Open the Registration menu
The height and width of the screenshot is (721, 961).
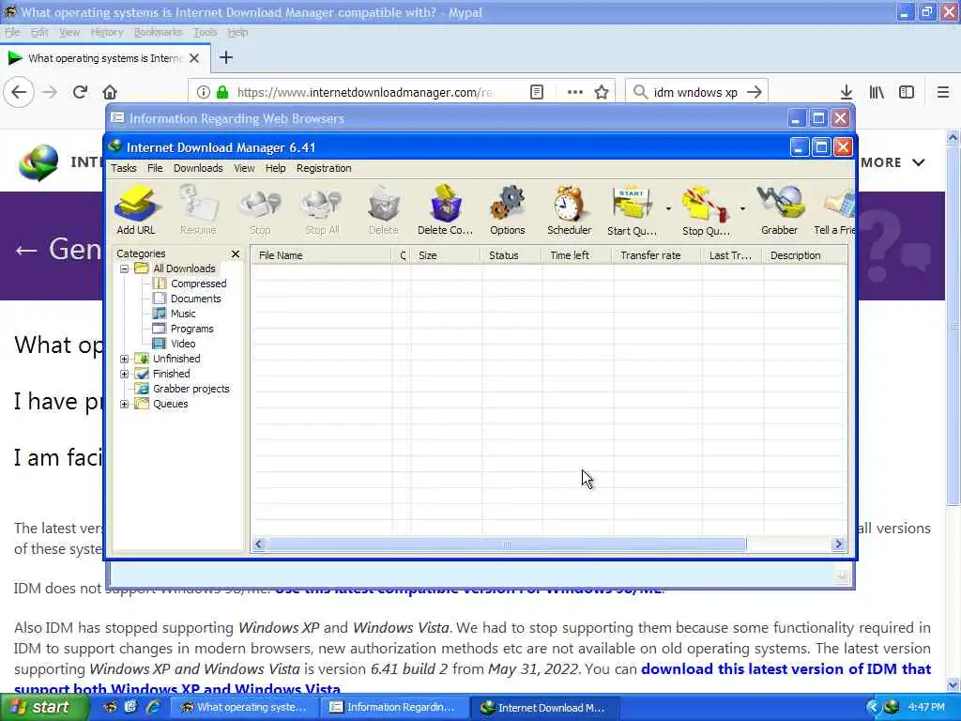click(x=324, y=168)
